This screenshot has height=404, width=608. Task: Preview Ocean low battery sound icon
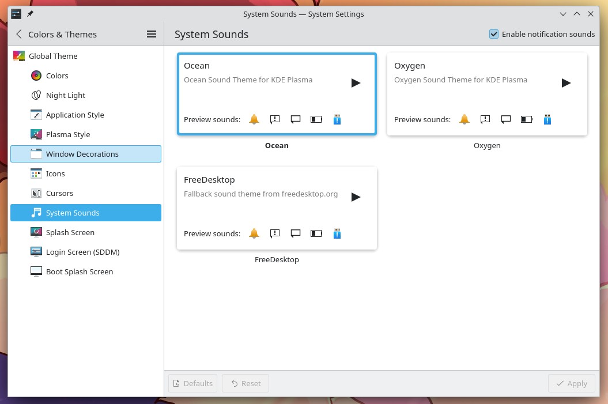click(316, 119)
